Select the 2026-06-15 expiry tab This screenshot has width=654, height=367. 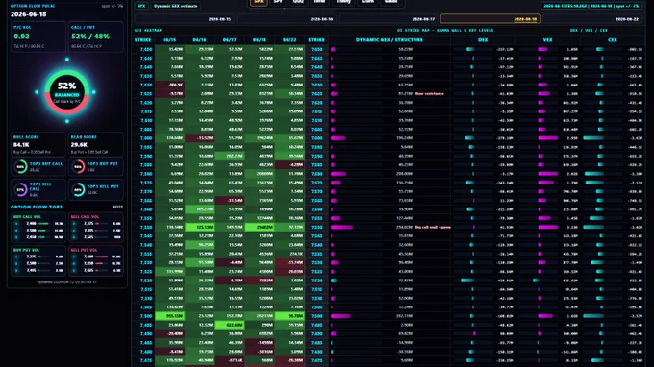185,19
